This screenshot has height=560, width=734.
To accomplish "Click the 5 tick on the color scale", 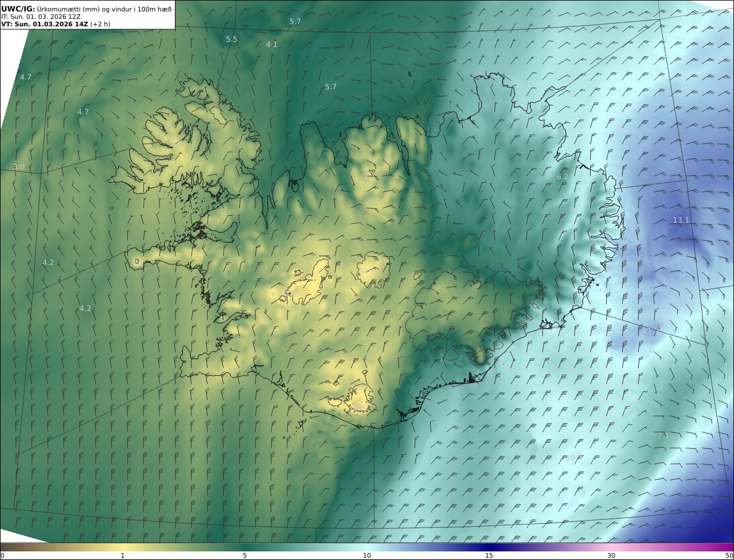I will (x=245, y=555).
